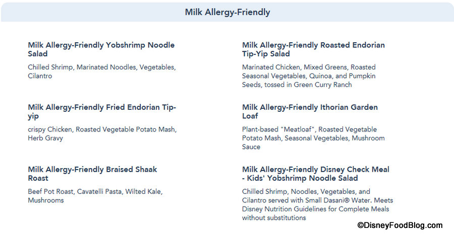This screenshot has height=239, width=454.
Task: Click the Milk Allergy-Friendly section header
Action: click(x=227, y=12)
